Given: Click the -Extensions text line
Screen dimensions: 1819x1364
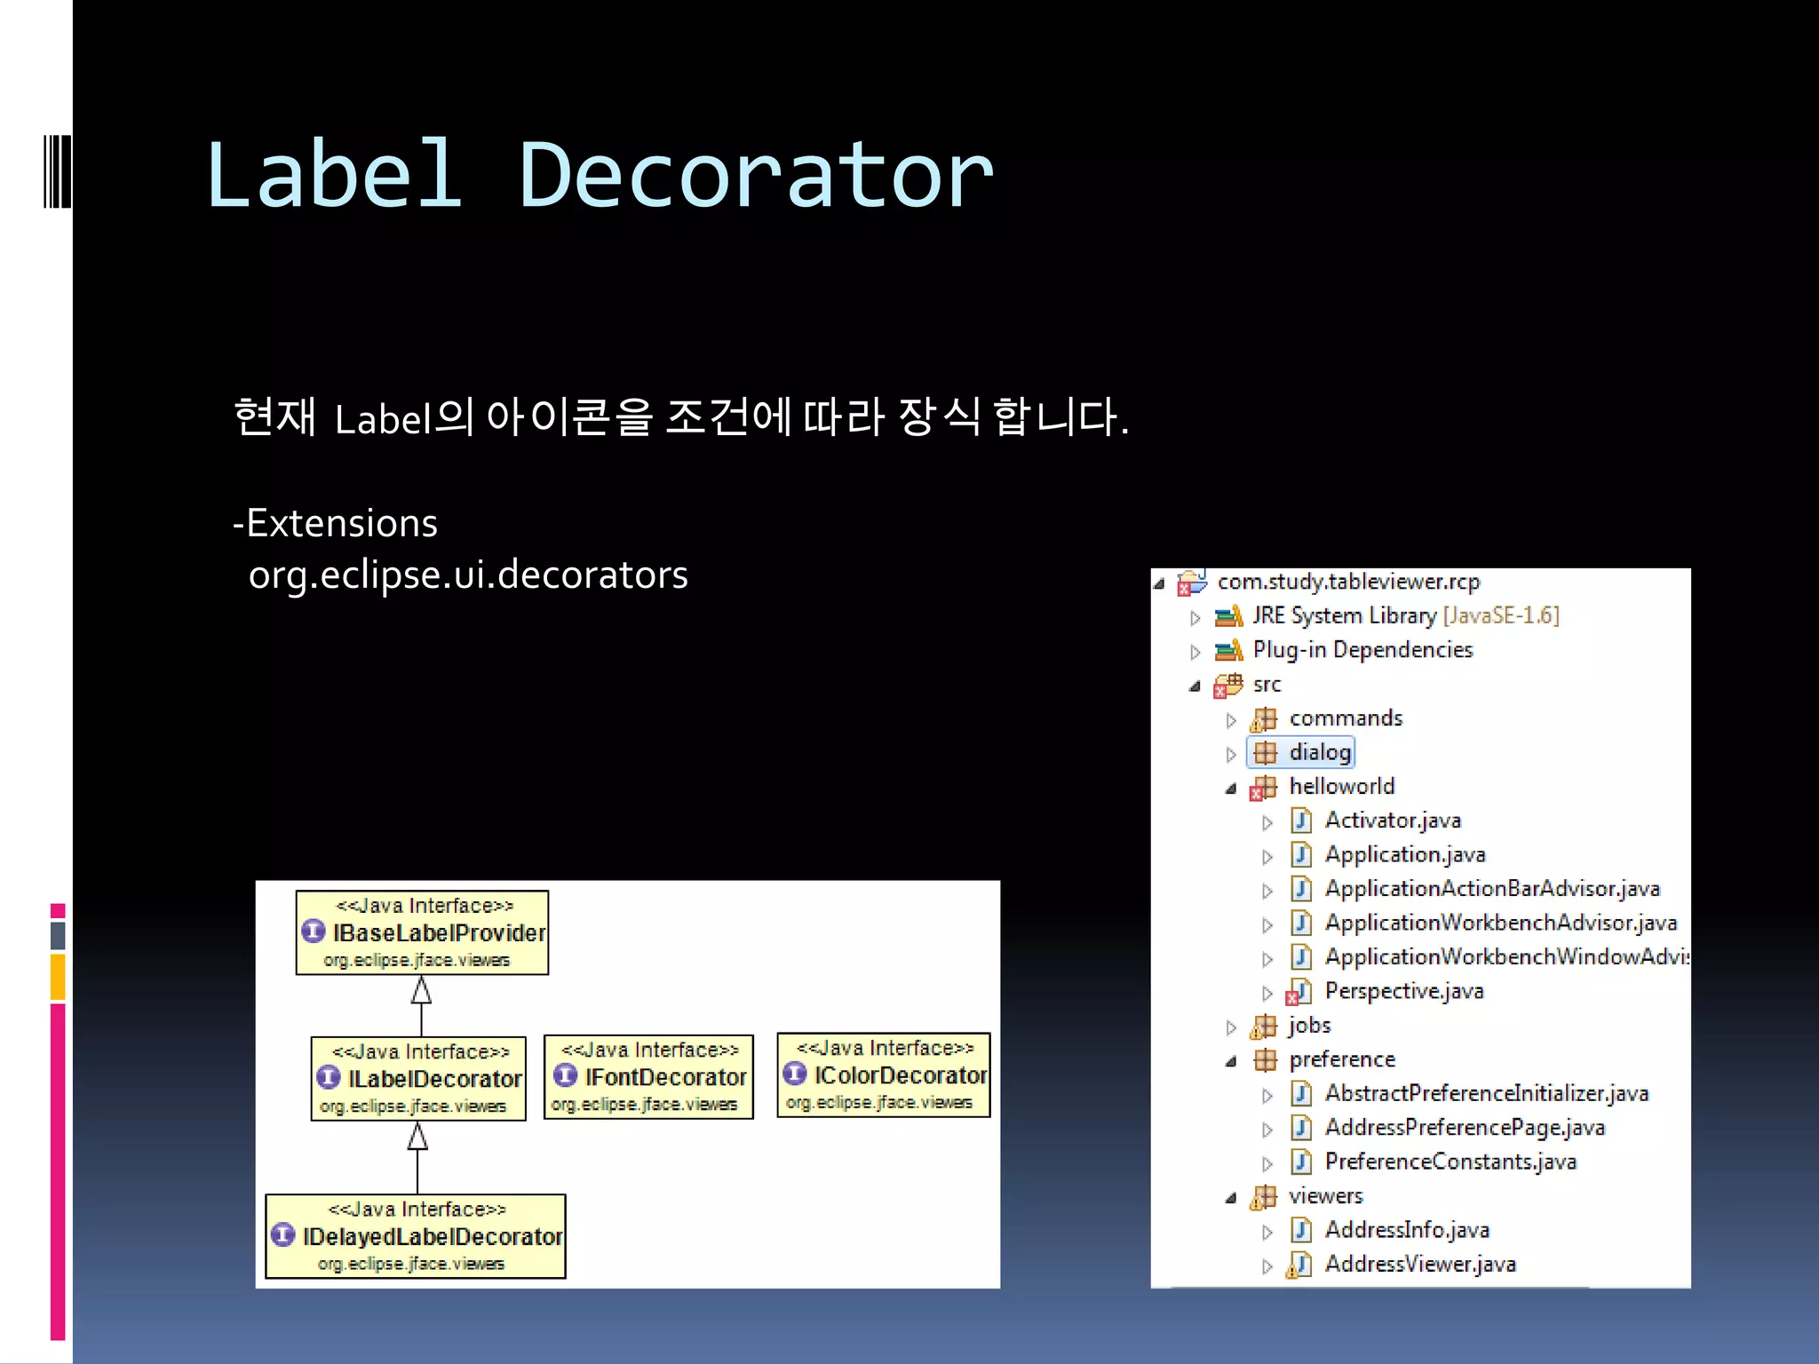Looking at the screenshot, I should [x=335, y=523].
